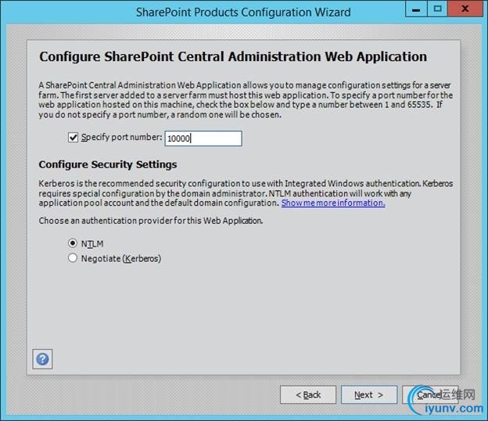Cancel the configuration wizard
The height and width of the screenshot is (421, 488).
pyautogui.click(x=430, y=394)
